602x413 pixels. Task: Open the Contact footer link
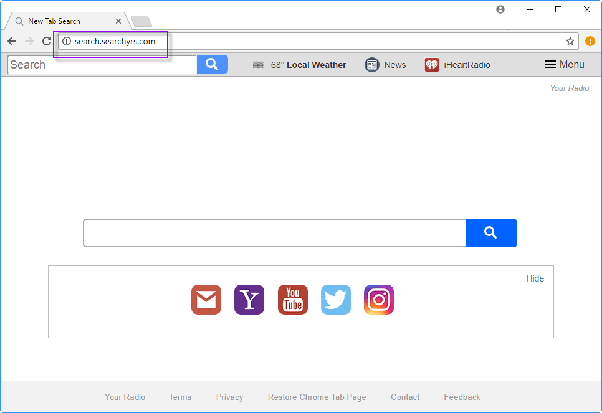point(405,397)
